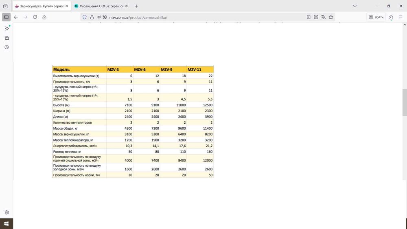Open the application hamburger menu
Viewport: 407px width, 229px height.
400,17
